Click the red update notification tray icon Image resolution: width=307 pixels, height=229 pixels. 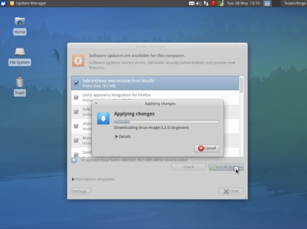213,3
